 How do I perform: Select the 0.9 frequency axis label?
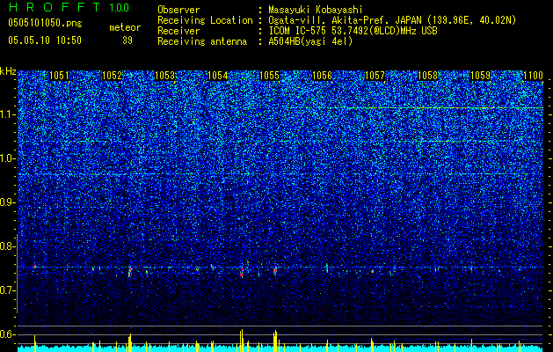pyautogui.click(x=7, y=202)
